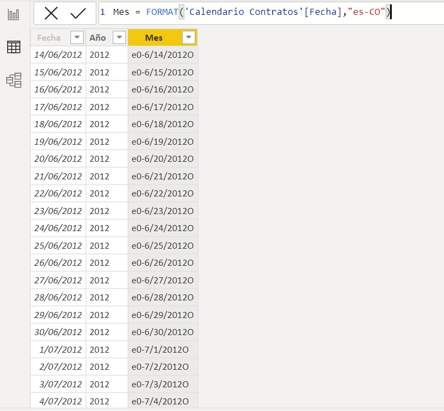Screen dimensions: 444x411
Task: Select the Fecha column header
Action: pos(58,37)
